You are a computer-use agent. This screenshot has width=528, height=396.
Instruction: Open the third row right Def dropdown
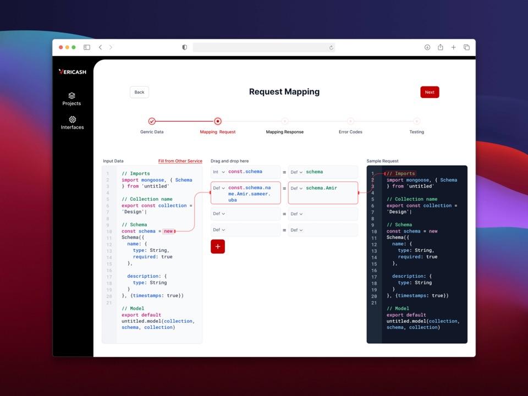[x=296, y=214]
